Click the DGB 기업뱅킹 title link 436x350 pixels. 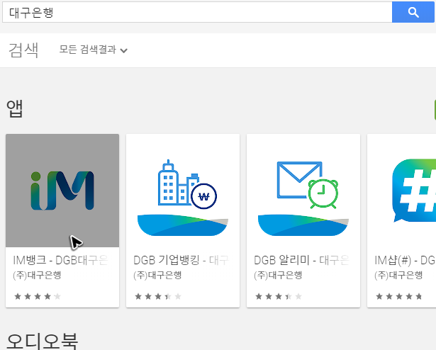(x=181, y=260)
